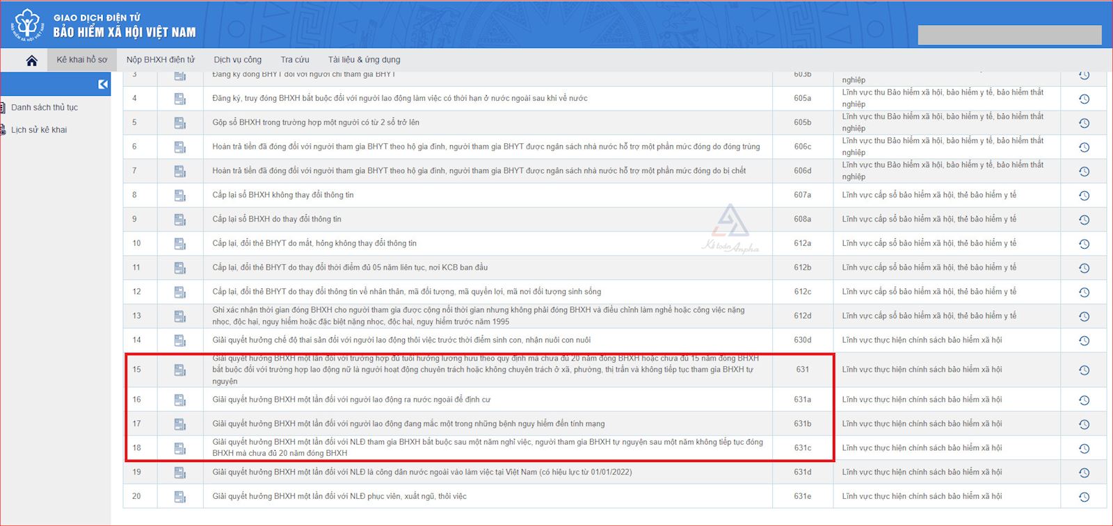
Task: Open Tài liệu & ứng dụng menu
Action: pyautogui.click(x=364, y=60)
